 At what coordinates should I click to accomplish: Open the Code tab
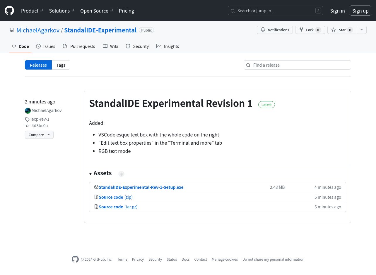tap(20, 46)
